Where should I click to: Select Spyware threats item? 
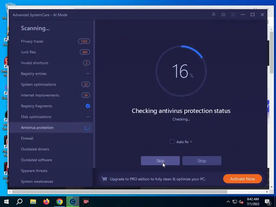pos(51,171)
